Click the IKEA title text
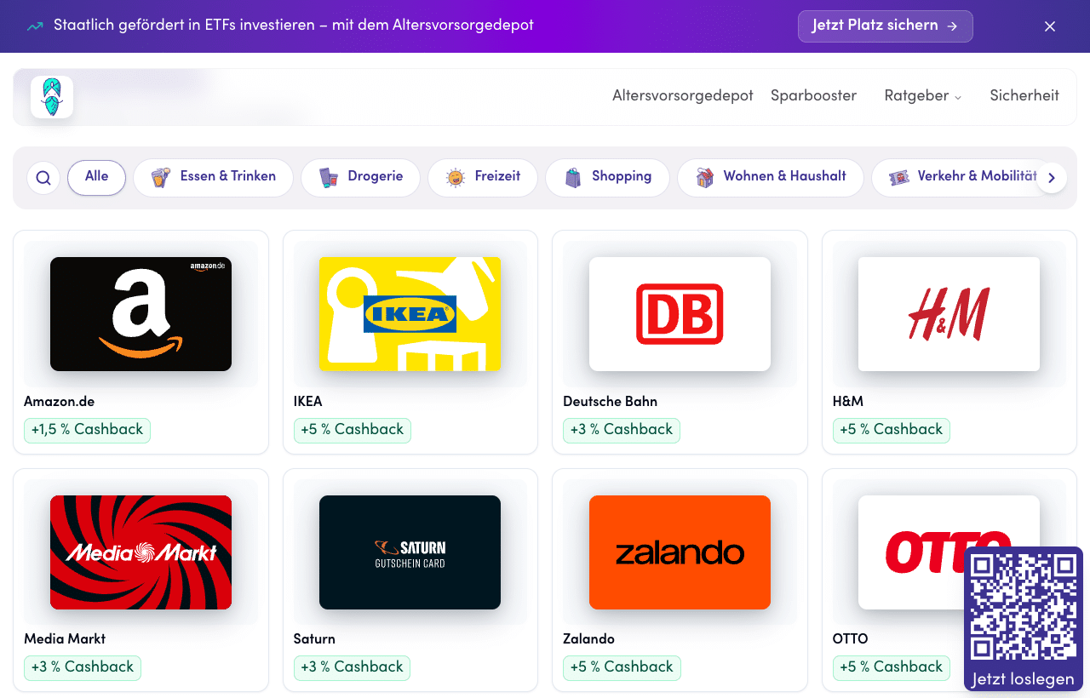 click(x=307, y=402)
